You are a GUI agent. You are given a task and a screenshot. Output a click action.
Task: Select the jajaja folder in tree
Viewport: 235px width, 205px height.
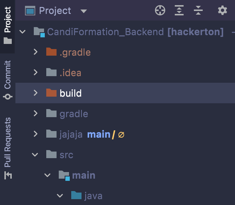click(x=71, y=134)
